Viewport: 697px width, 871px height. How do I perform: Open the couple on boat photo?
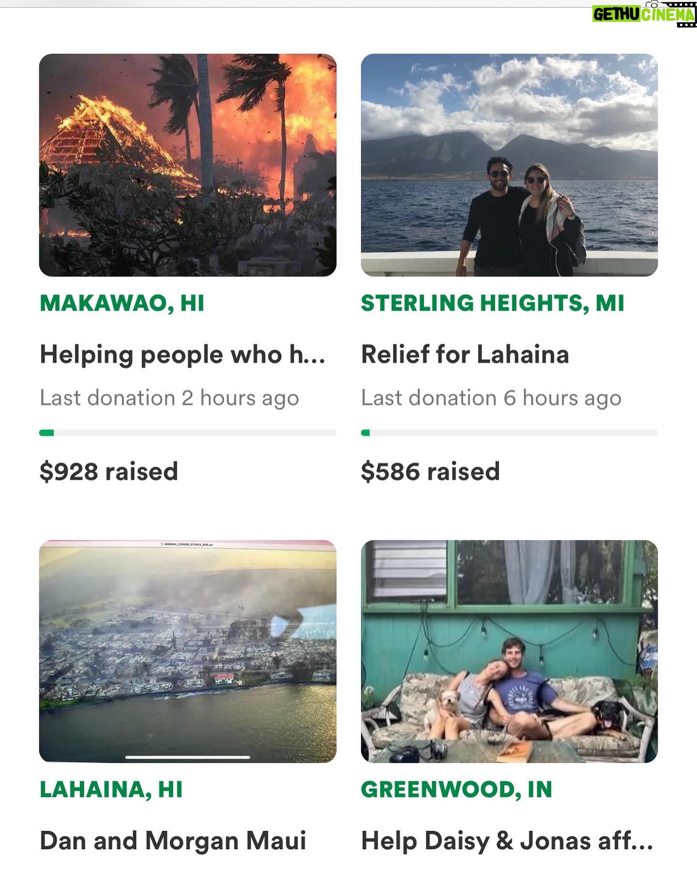[509, 165]
